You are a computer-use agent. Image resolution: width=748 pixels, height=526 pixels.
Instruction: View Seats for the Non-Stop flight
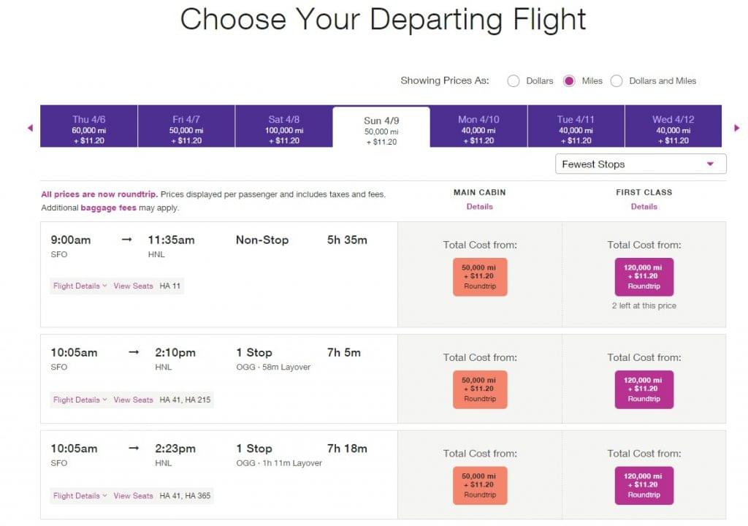click(133, 286)
